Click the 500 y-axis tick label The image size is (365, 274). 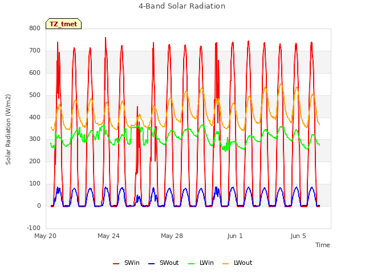pos(35,95)
